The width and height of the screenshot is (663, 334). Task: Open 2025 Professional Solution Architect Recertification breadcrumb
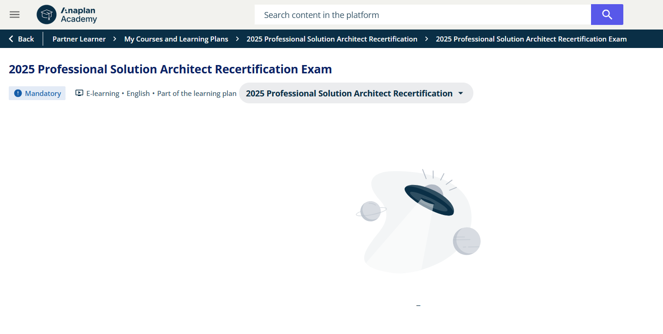pyautogui.click(x=332, y=39)
